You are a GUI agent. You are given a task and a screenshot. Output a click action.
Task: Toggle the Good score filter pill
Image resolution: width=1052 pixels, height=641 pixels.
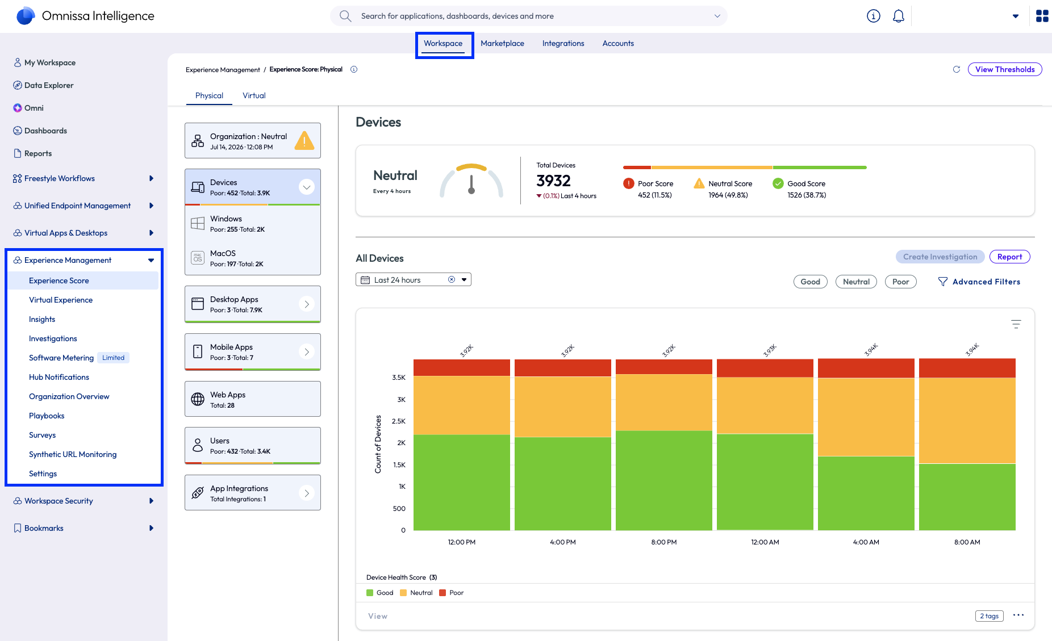click(810, 282)
